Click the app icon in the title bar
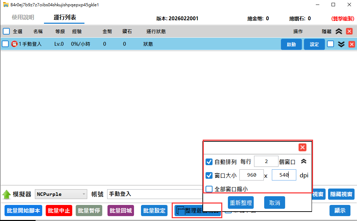Image resolution: width=357 pixels, height=221 pixels. tap(6, 5)
